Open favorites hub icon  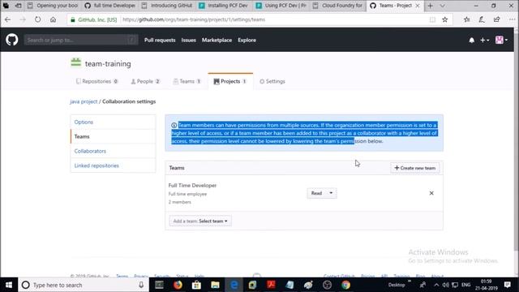(x=467, y=19)
